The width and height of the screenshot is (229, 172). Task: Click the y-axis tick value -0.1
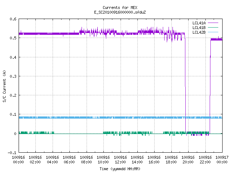[x=12, y=153]
